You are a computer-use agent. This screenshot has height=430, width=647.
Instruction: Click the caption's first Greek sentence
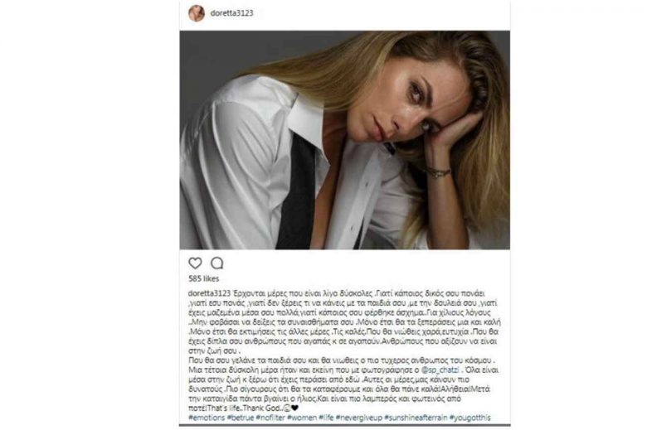[303, 293]
